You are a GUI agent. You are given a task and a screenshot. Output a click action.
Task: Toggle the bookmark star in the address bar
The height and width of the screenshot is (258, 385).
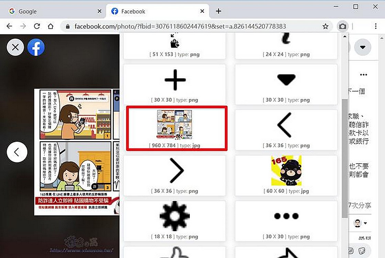click(326, 26)
